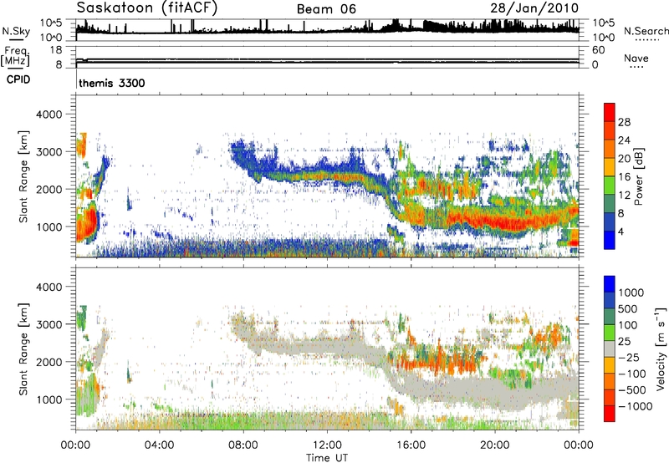Click 'Slant Range [km]' label of power panel
This screenshot has height=463, width=669.
pyautogui.click(x=23, y=176)
